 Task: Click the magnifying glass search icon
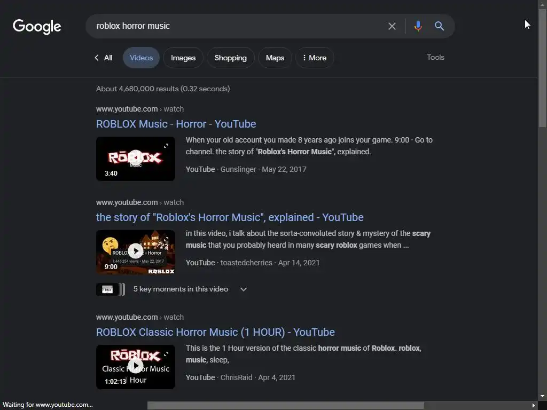[439, 26]
